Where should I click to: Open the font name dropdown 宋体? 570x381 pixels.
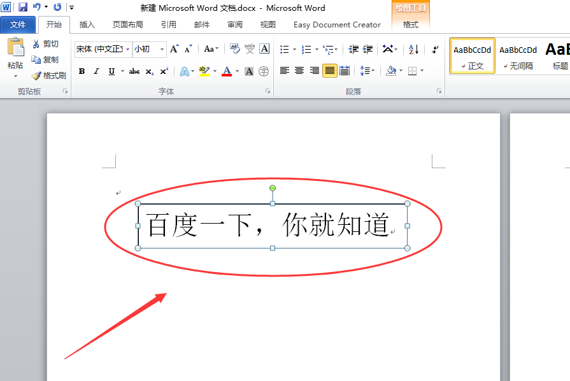pos(127,49)
